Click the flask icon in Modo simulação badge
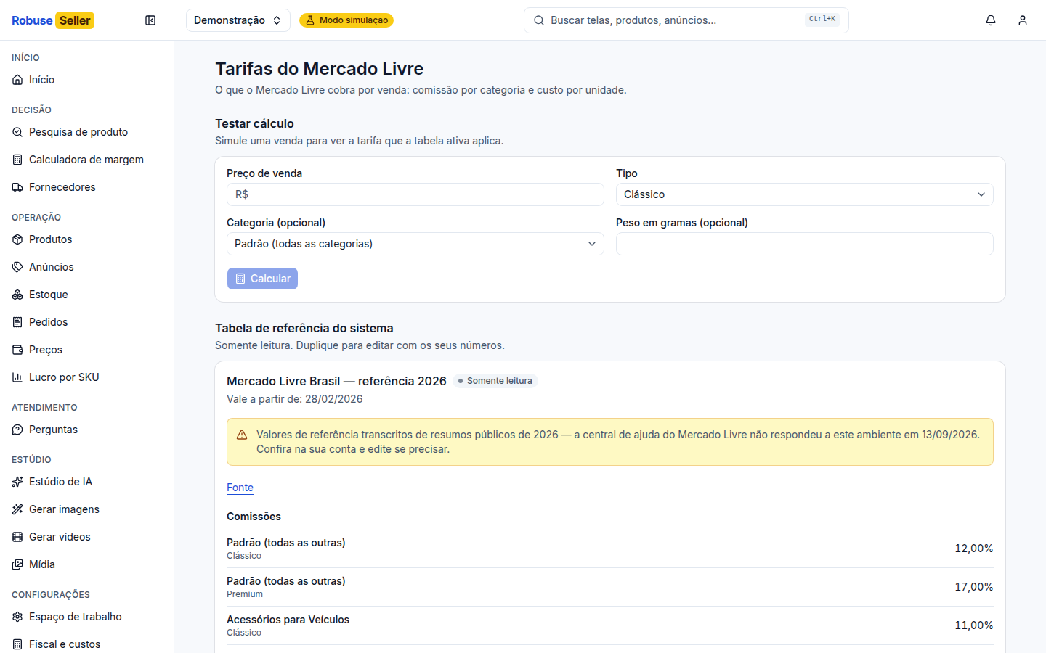Image resolution: width=1046 pixels, height=653 pixels. click(310, 20)
